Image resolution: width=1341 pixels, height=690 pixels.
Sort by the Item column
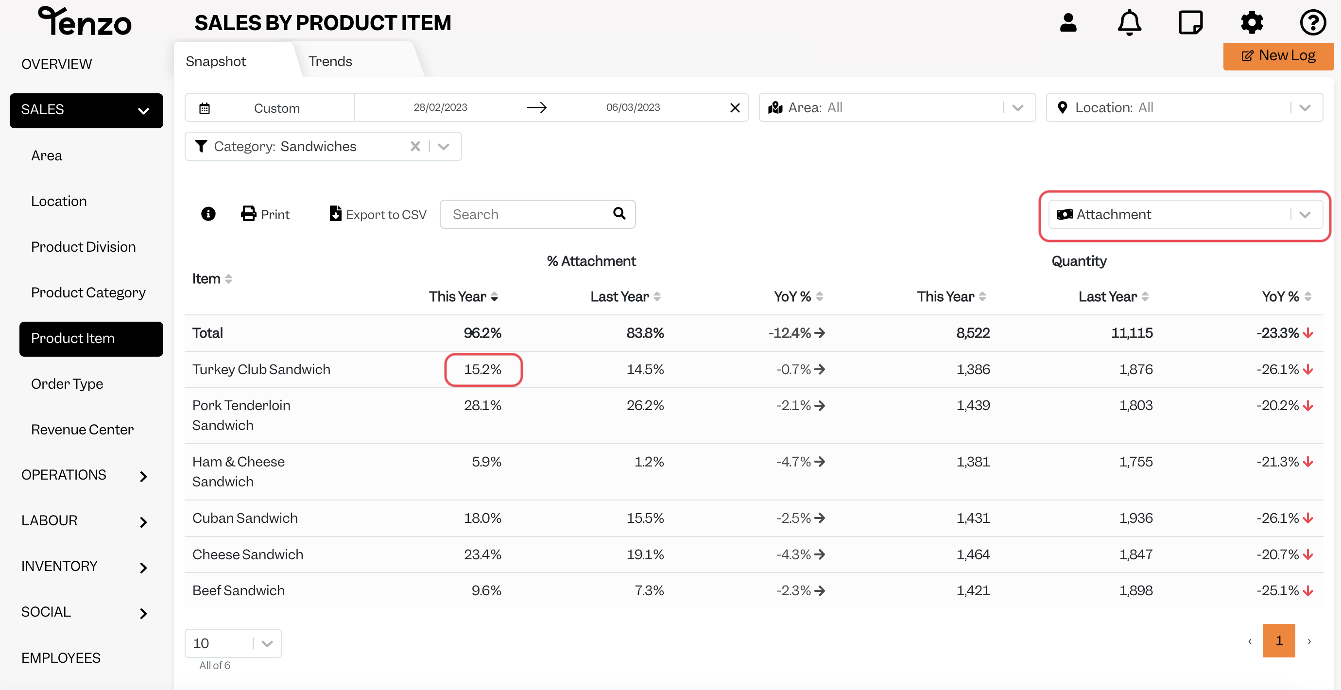212,278
